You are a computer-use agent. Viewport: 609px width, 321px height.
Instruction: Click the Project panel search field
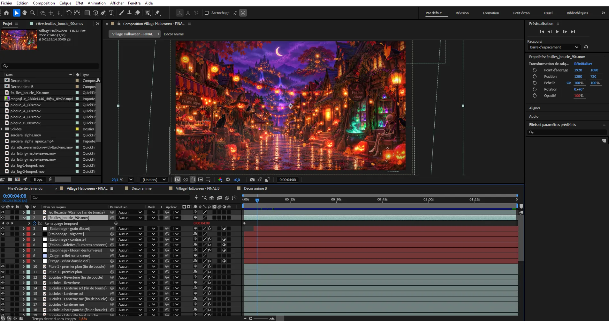click(x=50, y=66)
